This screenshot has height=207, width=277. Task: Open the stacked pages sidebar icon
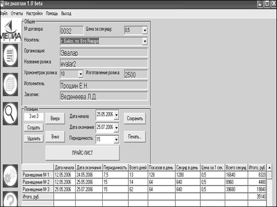click(10, 85)
